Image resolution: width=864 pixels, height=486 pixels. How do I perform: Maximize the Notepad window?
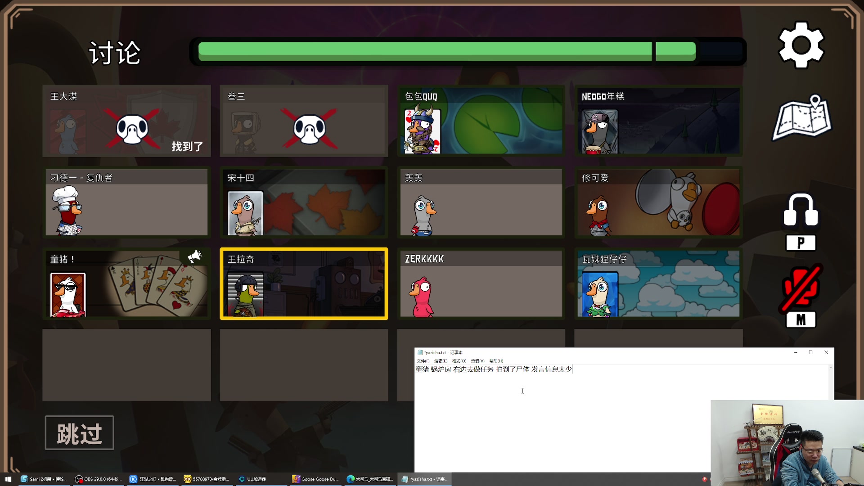pyautogui.click(x=810, y=352)
